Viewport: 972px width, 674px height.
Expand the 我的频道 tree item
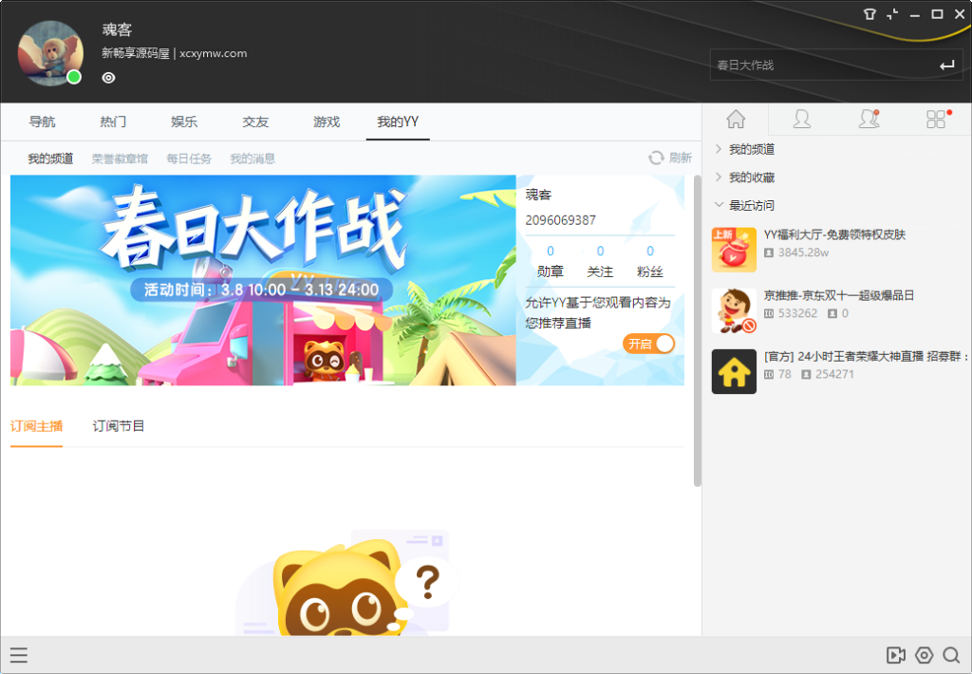tap(750, 149)
